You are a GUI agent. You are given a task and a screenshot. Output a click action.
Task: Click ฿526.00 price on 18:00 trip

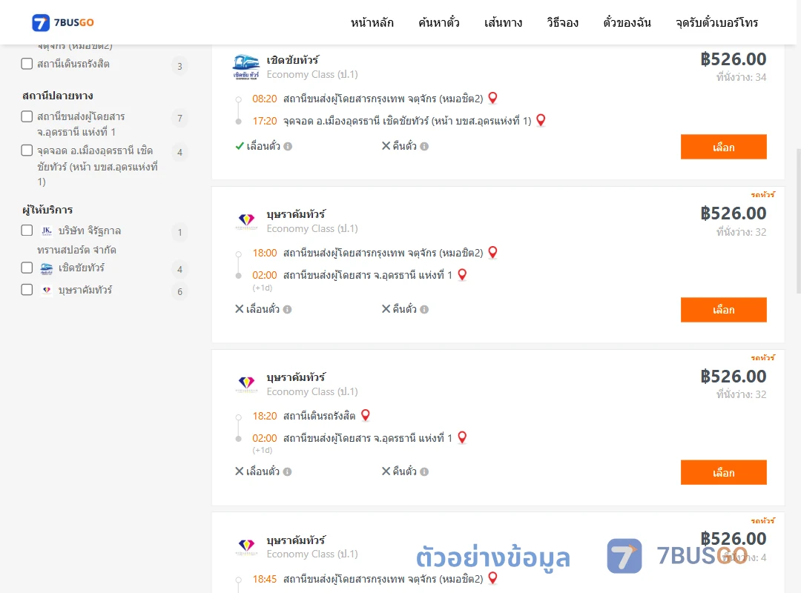733,213
